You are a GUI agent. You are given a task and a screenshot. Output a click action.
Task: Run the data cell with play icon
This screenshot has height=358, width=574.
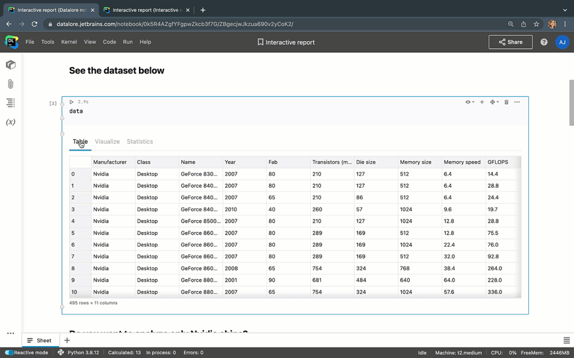click(x=72, y=102)
